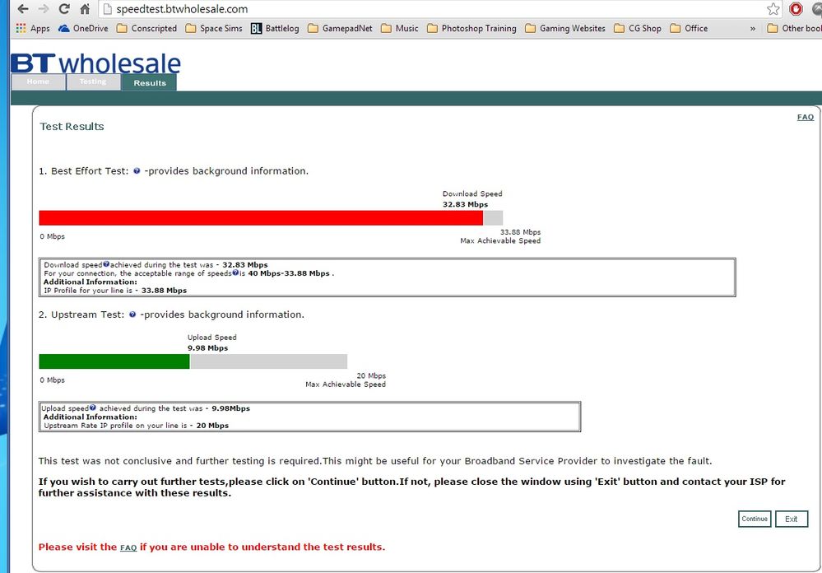This screenshot has height=573, width=822.
Task: Expand the hidden bookmarks chevron
Action: click(x=753, y=29)
